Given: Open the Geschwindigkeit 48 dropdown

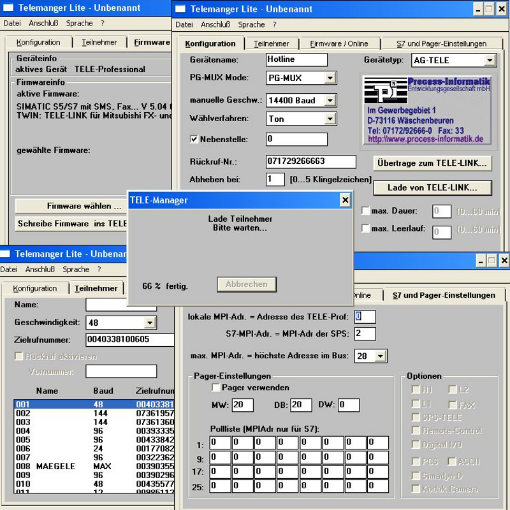Looking at the screenshot, I should [x=150, y=323].
